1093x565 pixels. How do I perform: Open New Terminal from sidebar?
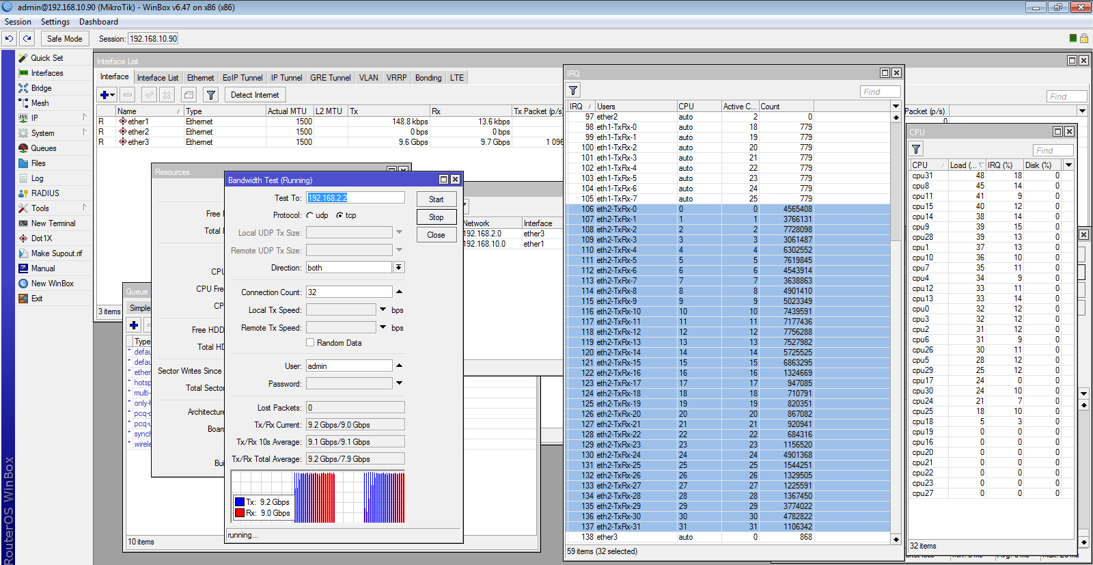coord(53,223)
